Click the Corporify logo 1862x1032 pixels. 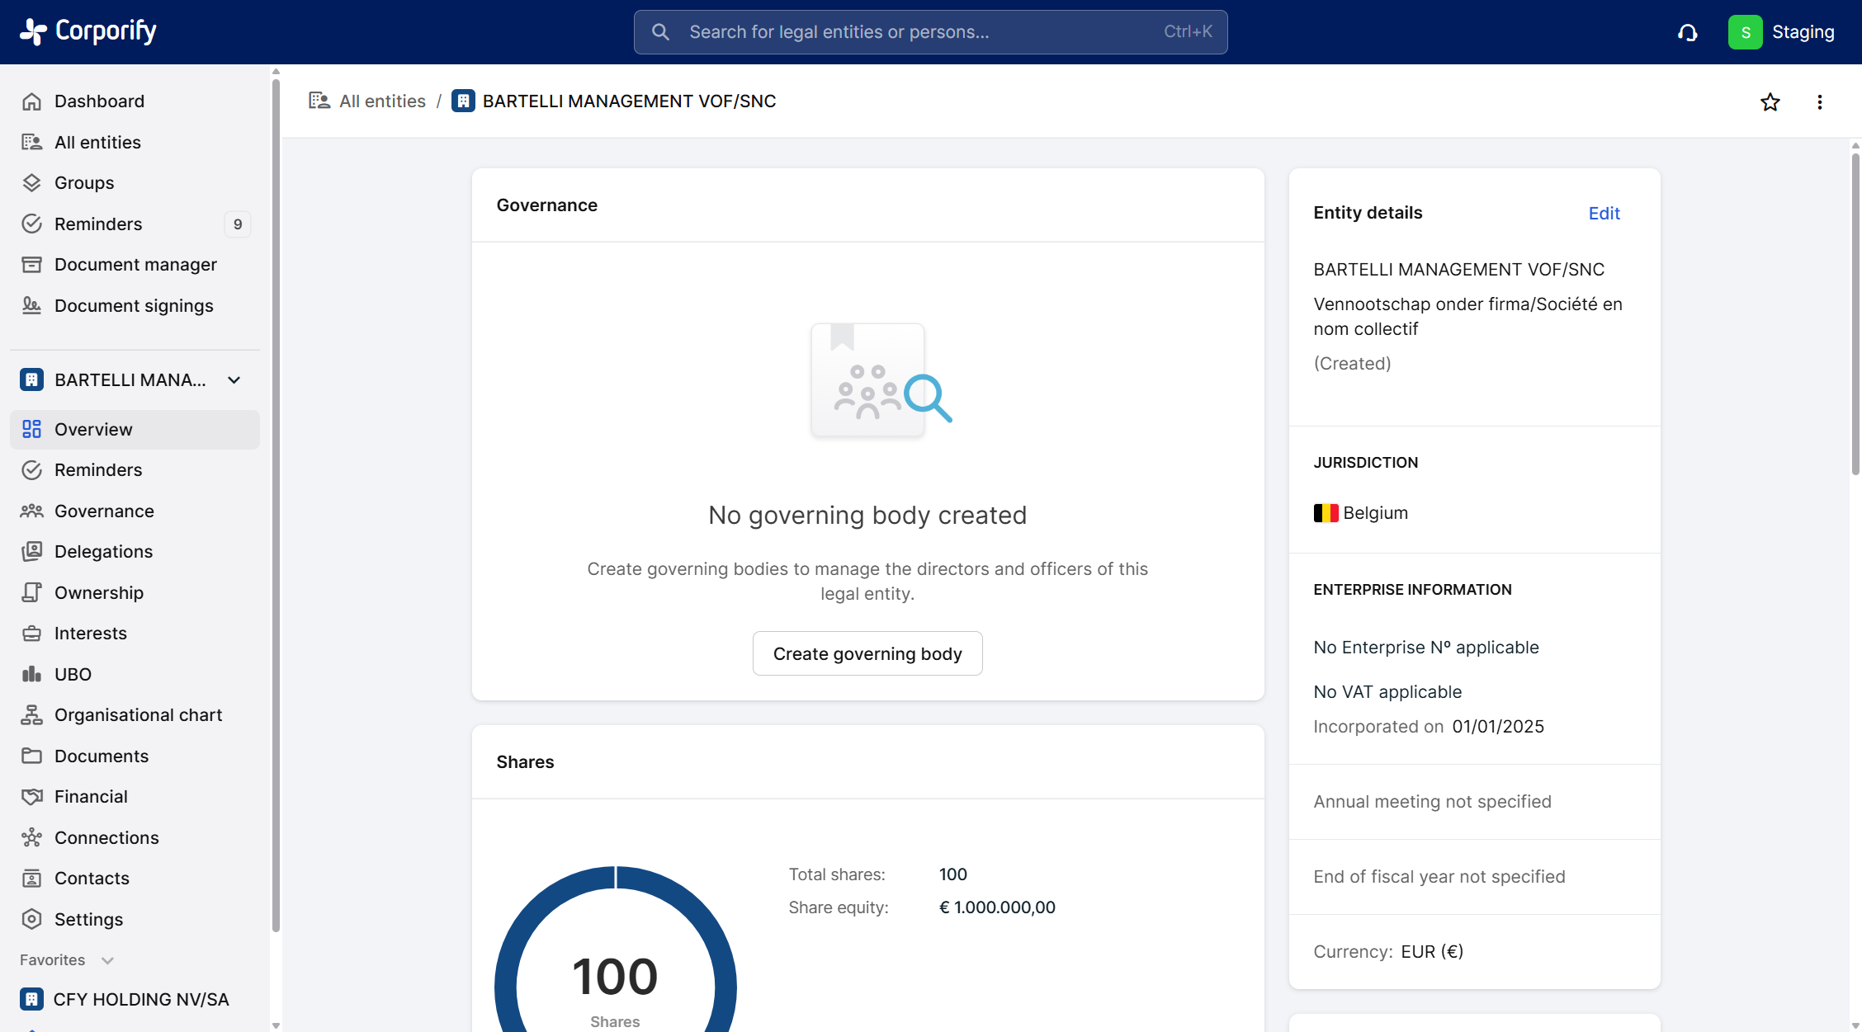click(87, 31)
